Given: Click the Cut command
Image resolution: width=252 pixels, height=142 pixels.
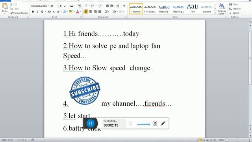Looking at the screenshot, I should (x=14, y=4).
